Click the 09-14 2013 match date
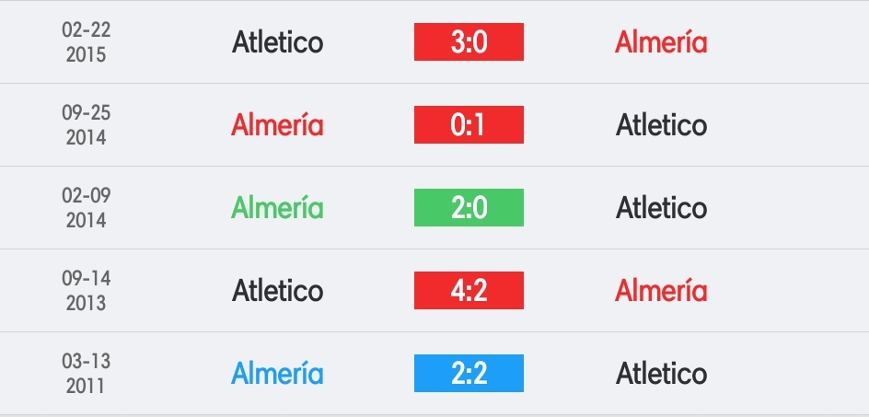The width and height of the screenshot is (869, 417). [86, 291]
